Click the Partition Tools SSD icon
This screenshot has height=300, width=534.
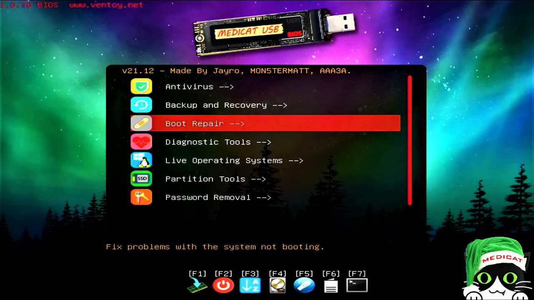click(141, 178)
